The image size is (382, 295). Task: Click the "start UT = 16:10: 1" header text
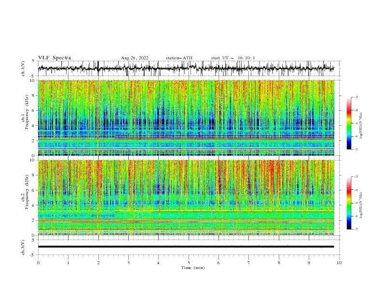pos(233,58)
